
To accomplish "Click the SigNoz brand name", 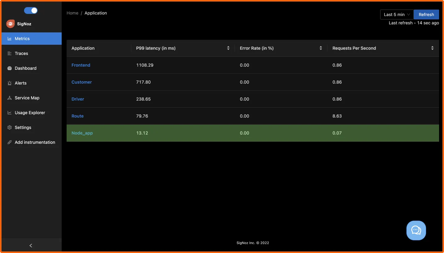I will pos(24,24).
